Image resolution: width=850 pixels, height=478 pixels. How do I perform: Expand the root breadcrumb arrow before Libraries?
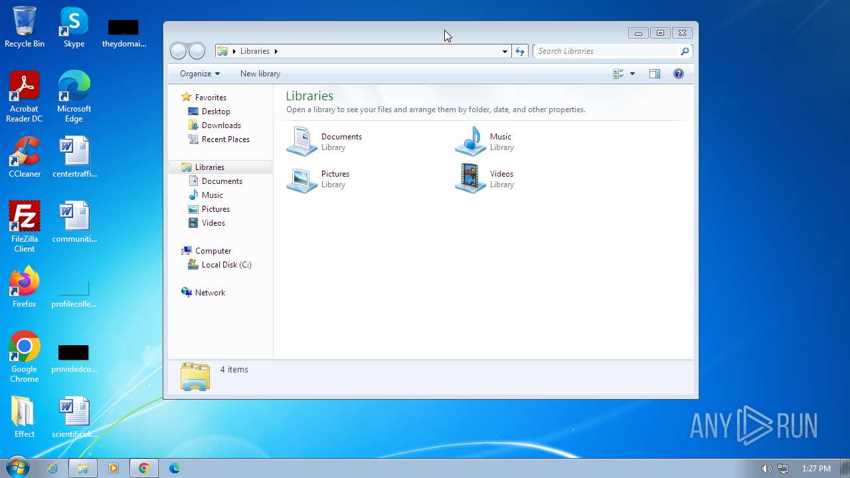click(234, 51)
